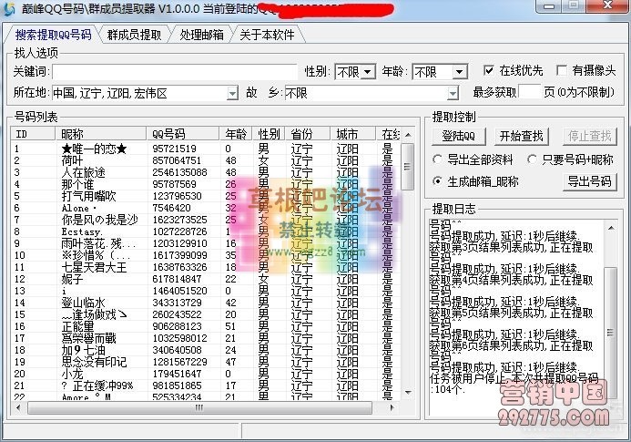Image resolution: width=631 pixels, height=442 pixels.
Task: Select the row with nickname 妮子
Action: click(207, 279)
